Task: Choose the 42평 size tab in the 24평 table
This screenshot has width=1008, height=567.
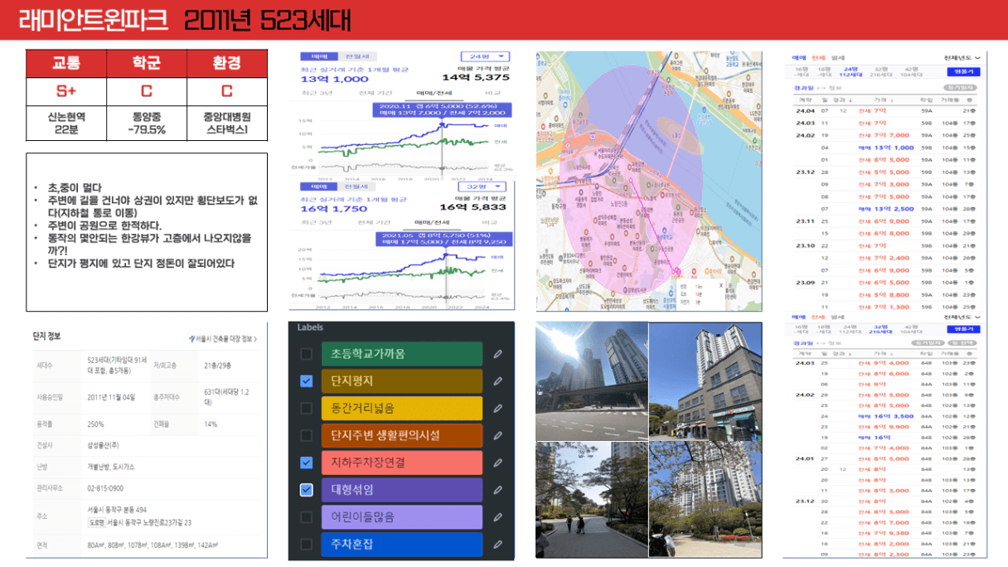Action: 912,71
